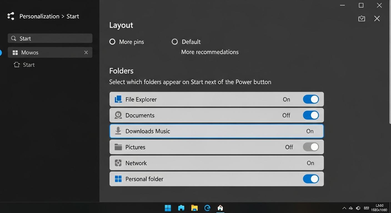Image resolution: width=391 pixels, height=213 pixels.
Task: Click the File Explorer folder icon
Action: [x=118, y=99]
